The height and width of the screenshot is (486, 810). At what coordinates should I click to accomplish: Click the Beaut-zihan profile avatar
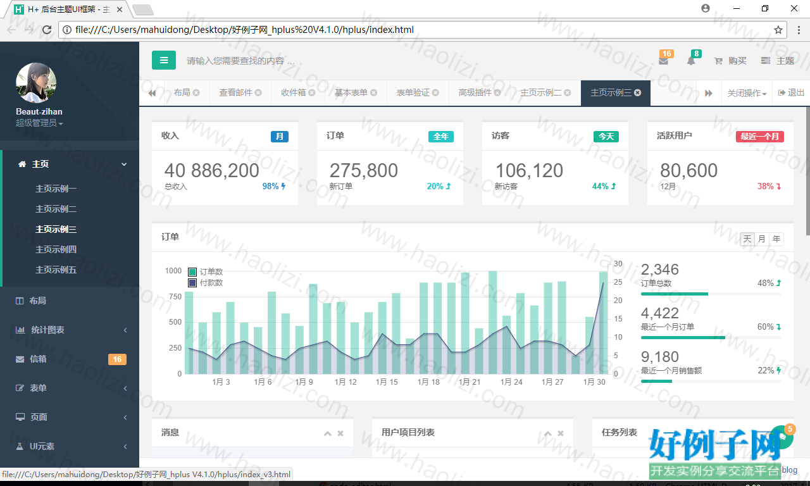(36, 83)
